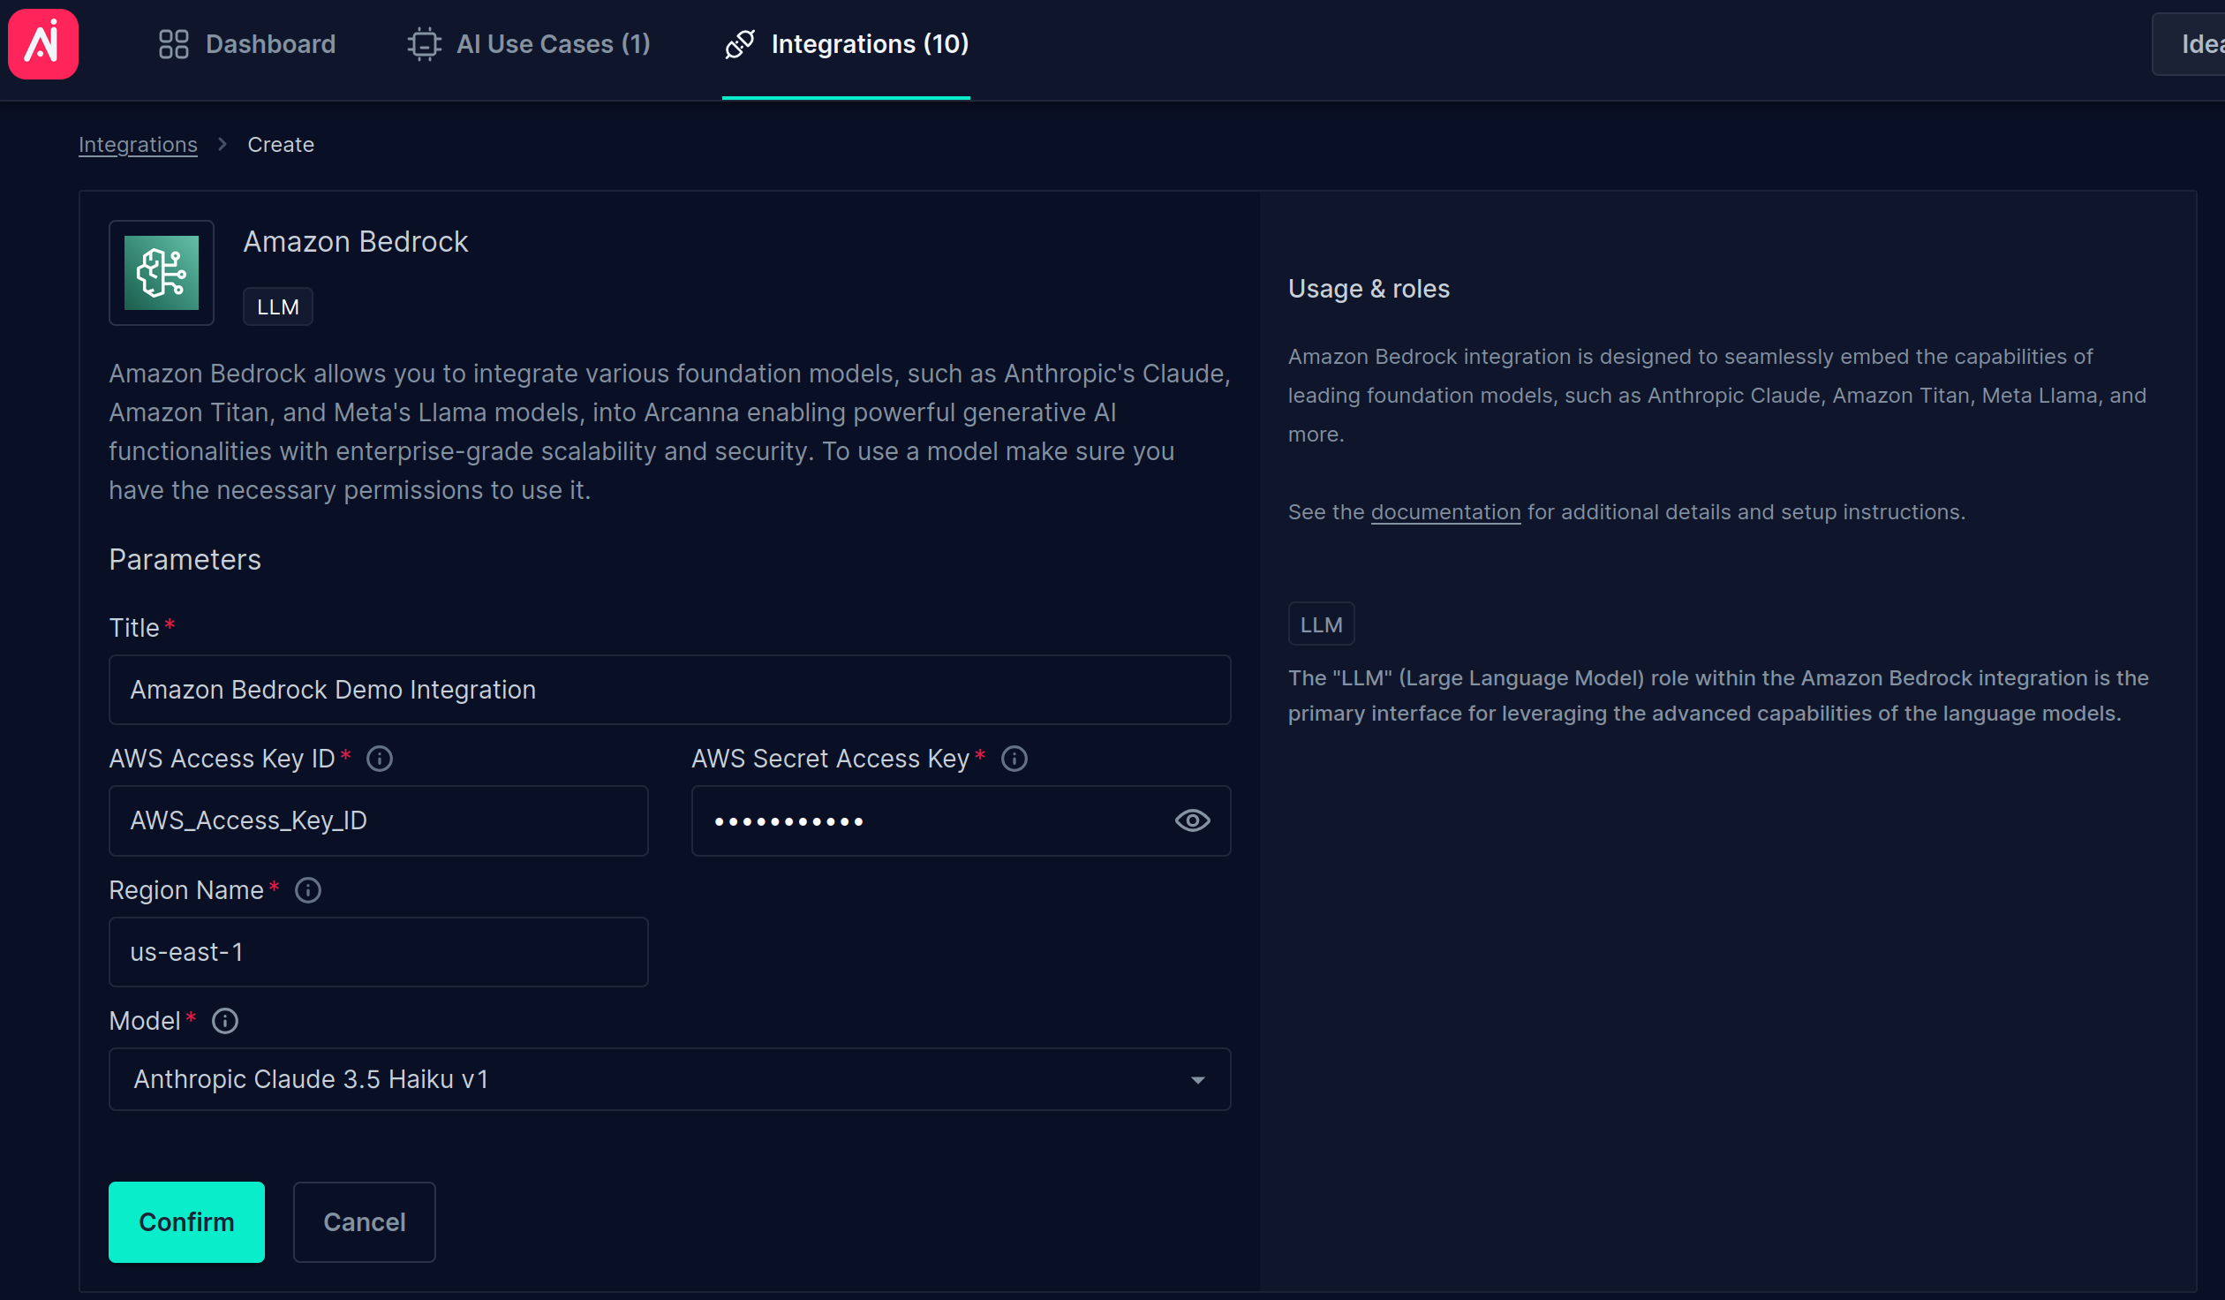2225x1300 pixels.
Task: Click the partially visible Idea button
Action: 2190,44
